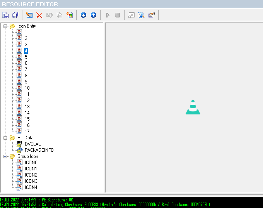This screenshot has width=263, height=208.
Task: Select icon entry 7
Action: [x=26, y=69]
